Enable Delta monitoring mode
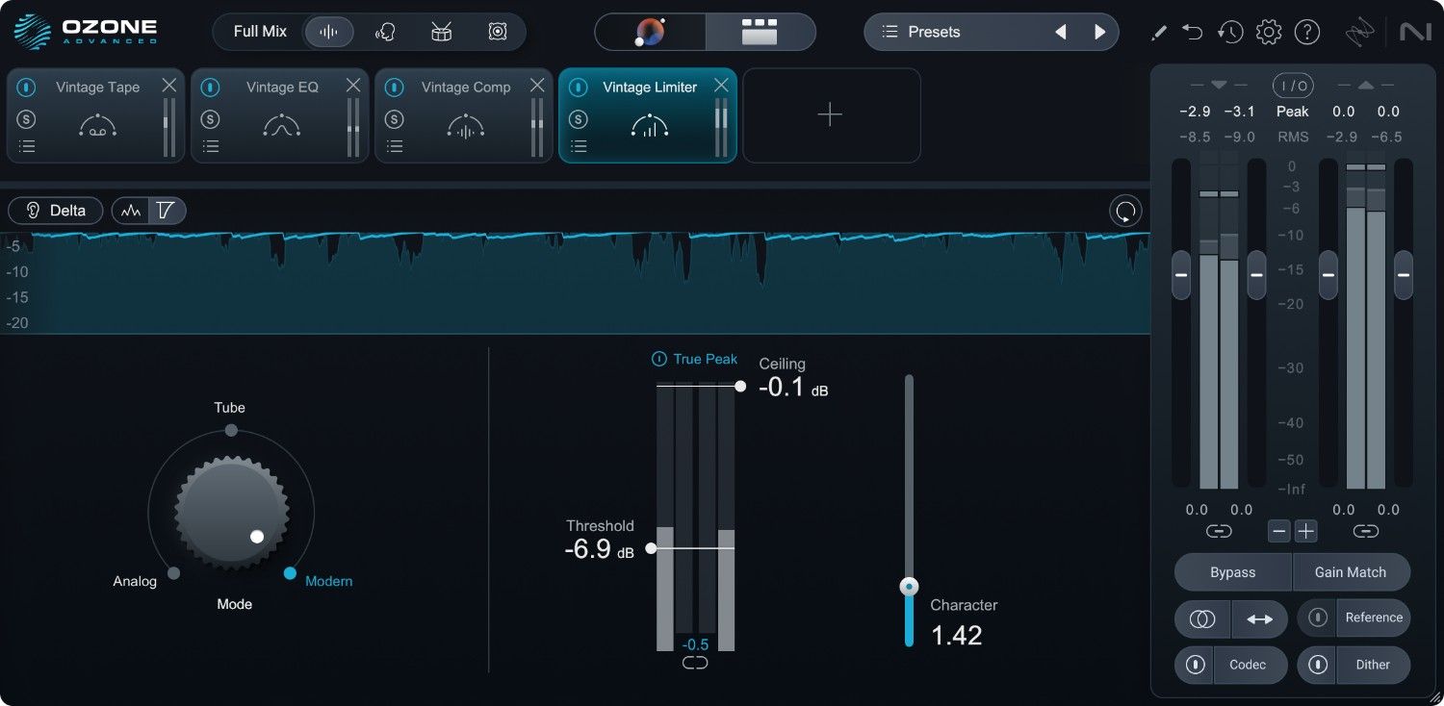Viewport: 1444px width, 706px height. 55,210
